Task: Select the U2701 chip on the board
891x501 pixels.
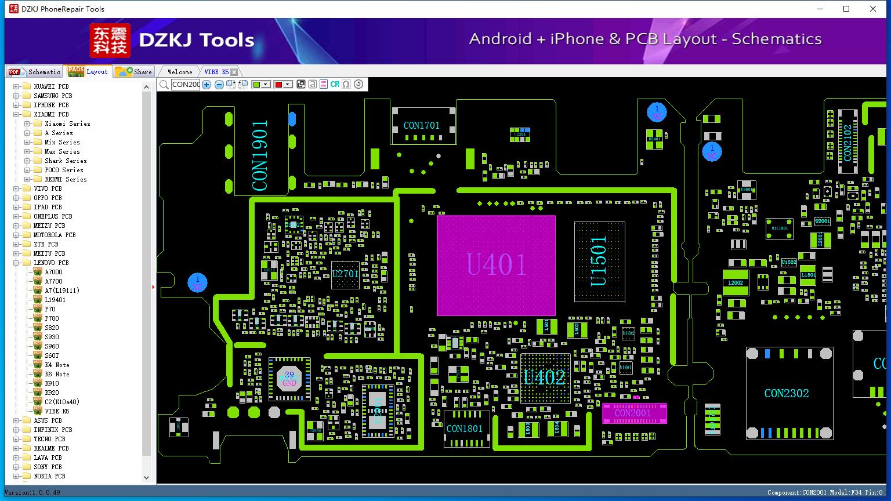Action: click(345, 274)
